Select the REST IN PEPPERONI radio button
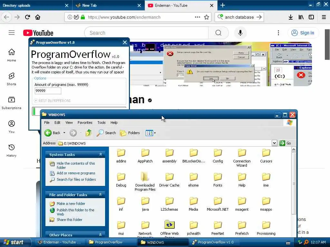This screenshot has height=247, width=330. tap(36, 101)
